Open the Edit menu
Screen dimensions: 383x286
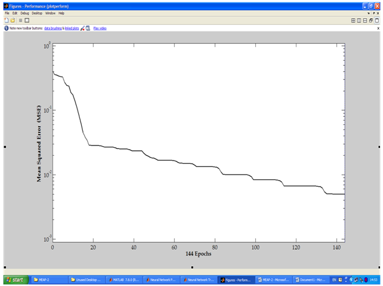click(15, 13)
